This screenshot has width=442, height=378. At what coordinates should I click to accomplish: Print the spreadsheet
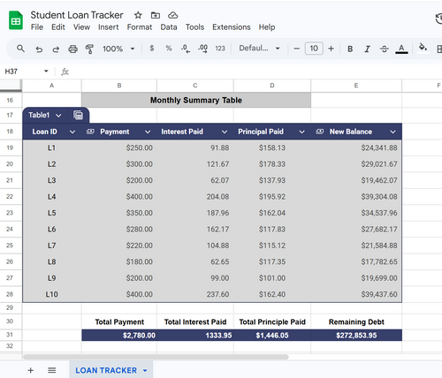72,49
